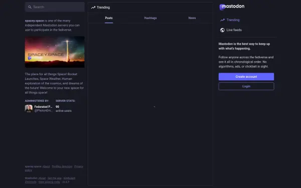Screen dimensions: 301x188
Task: Click the search magnifier icon
Action: [30, 7]
